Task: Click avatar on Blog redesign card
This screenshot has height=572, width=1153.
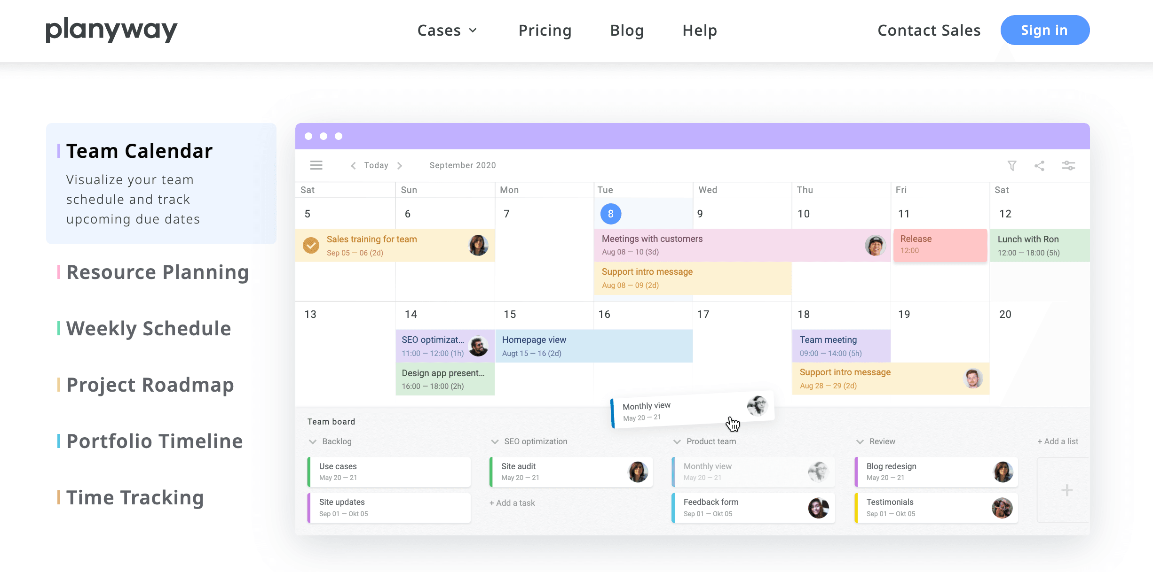Action: [1003, 472]
